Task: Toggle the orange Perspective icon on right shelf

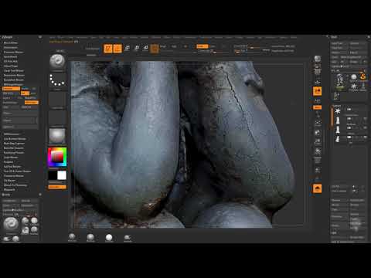Action: pos(318,91)
